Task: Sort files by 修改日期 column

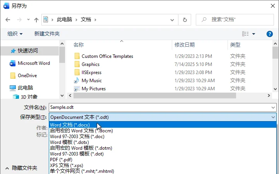Action: point(185,45)
